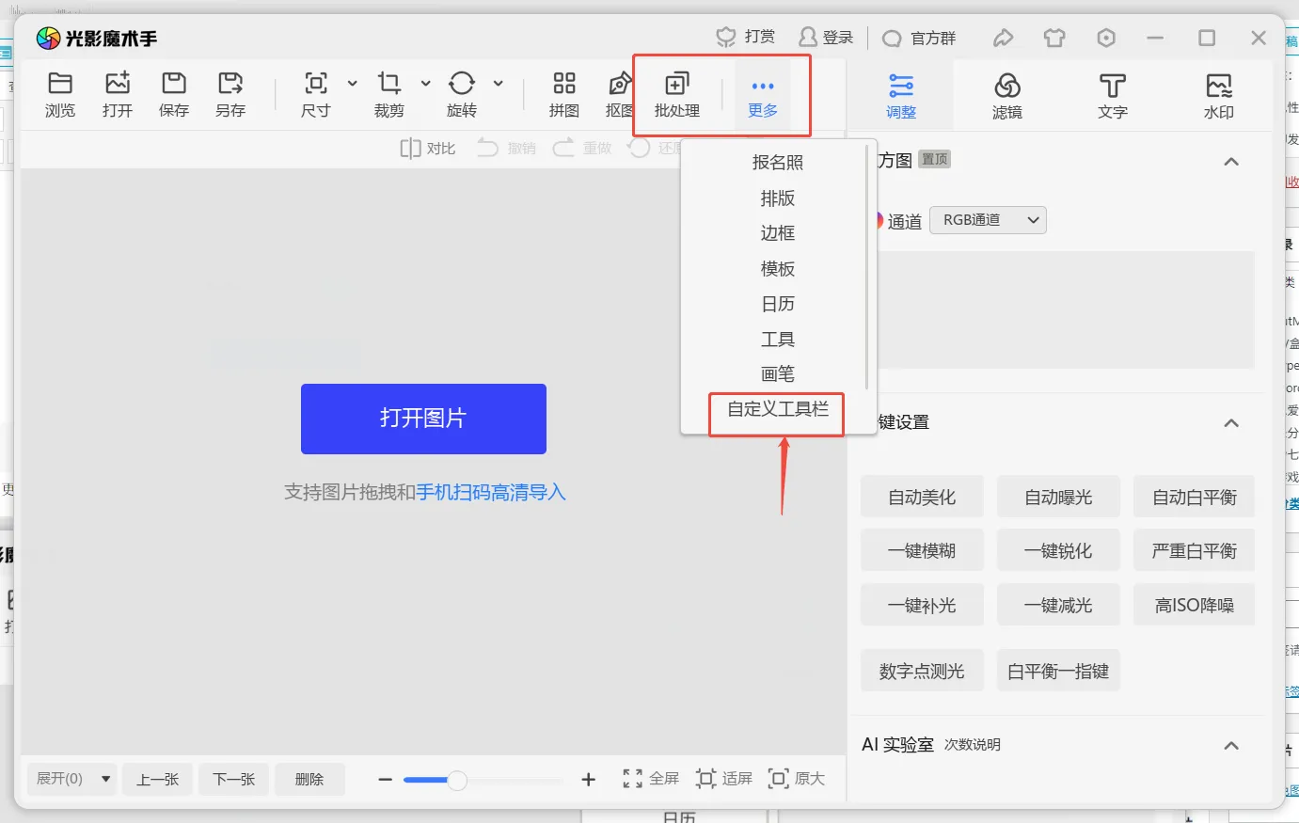
Task: Expand the 裁剪 dropdown arrow
Action: [426, 84]
